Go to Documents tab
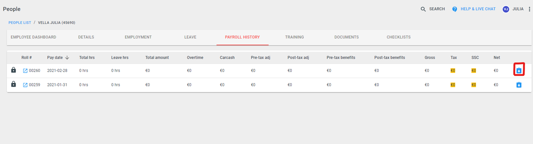Viewport: 533px width, 144px height. pos(347,37)
